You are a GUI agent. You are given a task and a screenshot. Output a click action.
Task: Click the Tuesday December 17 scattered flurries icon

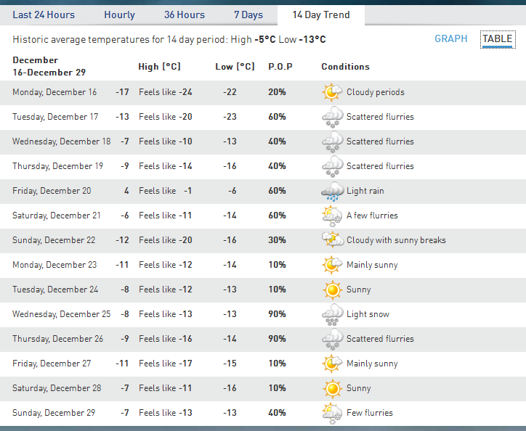(x=332, y=117)
